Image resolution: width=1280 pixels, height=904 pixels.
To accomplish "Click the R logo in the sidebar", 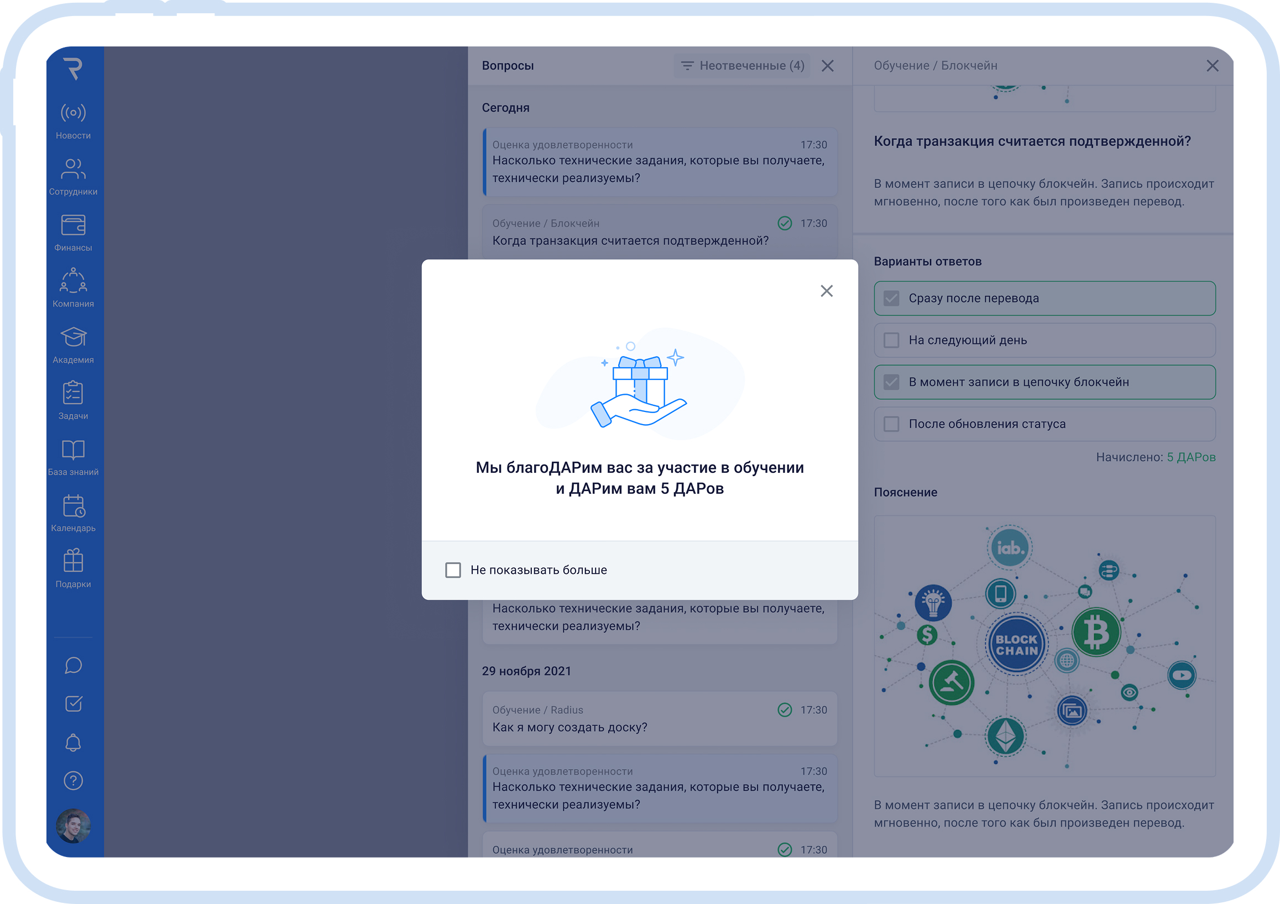I will coord(73,69).
